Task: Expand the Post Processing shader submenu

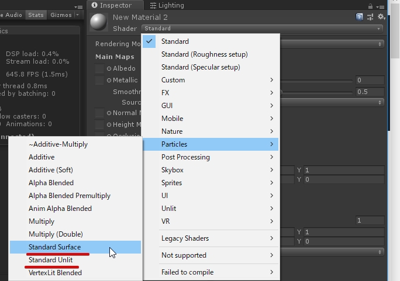Action: [x=211, y=157]
